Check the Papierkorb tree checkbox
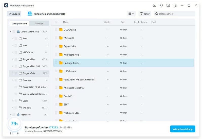Screen dimensions: 202x139 pos(14,115)
